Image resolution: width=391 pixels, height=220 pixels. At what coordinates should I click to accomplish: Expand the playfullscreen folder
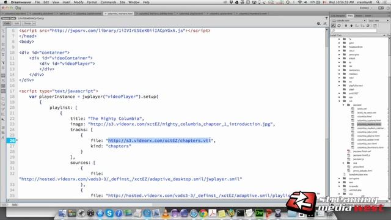(x=339, y=86)
